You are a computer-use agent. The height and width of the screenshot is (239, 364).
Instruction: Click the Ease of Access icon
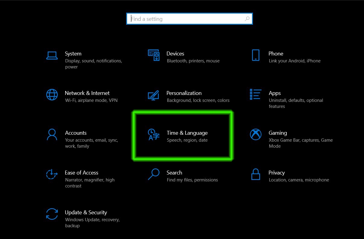click(x=52, y=174)
